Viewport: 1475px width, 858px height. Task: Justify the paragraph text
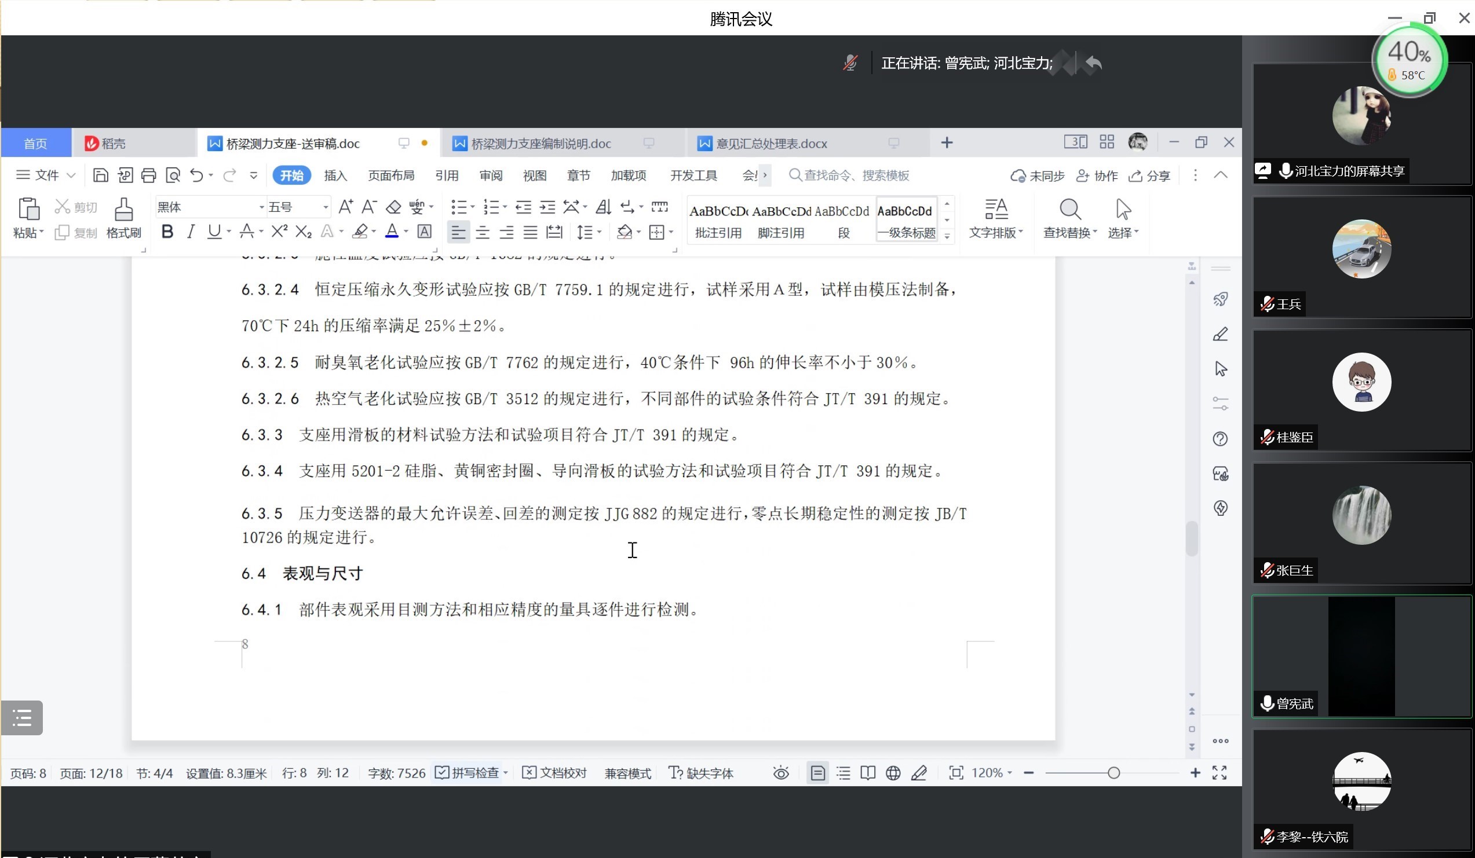pos(530,233)
